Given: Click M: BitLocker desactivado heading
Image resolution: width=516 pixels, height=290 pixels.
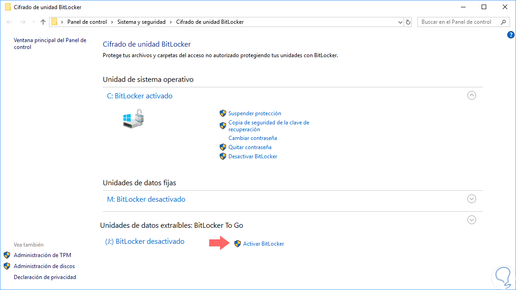Looking at the screenshot, I should coord(146,199).
